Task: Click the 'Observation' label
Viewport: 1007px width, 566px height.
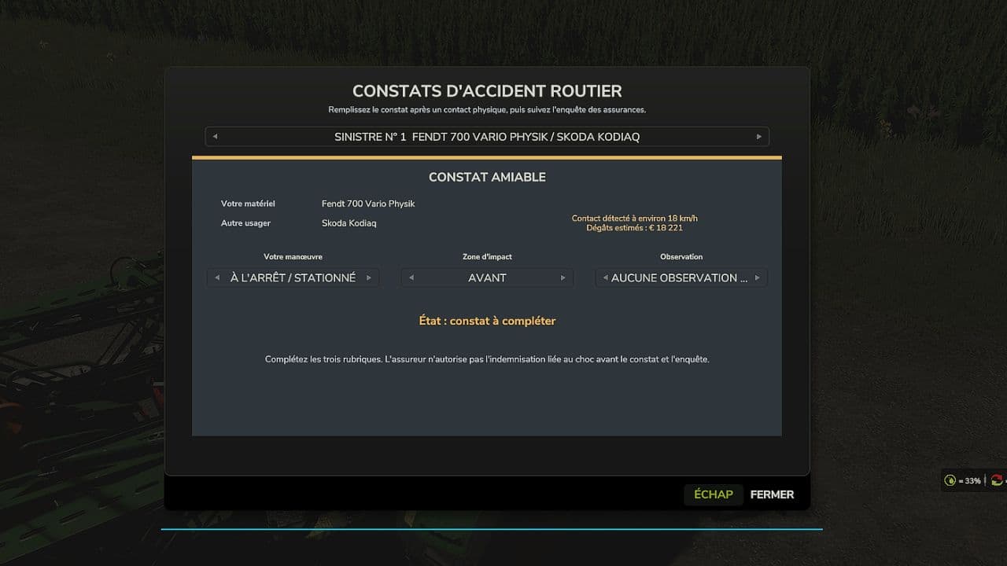Action: [681, 257]
